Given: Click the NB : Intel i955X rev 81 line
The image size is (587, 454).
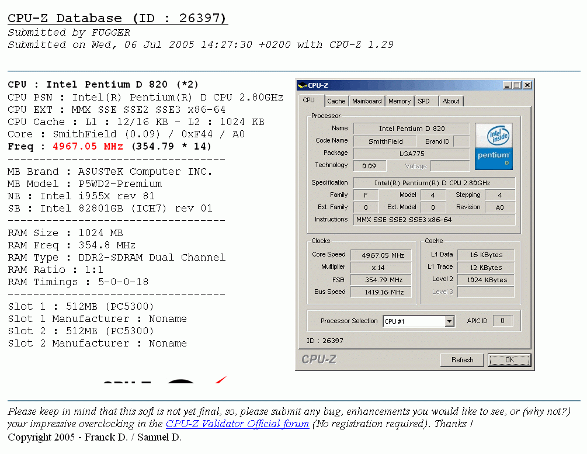Looking at the screenshot, I should pyautogui.click(x=81, y=196).
